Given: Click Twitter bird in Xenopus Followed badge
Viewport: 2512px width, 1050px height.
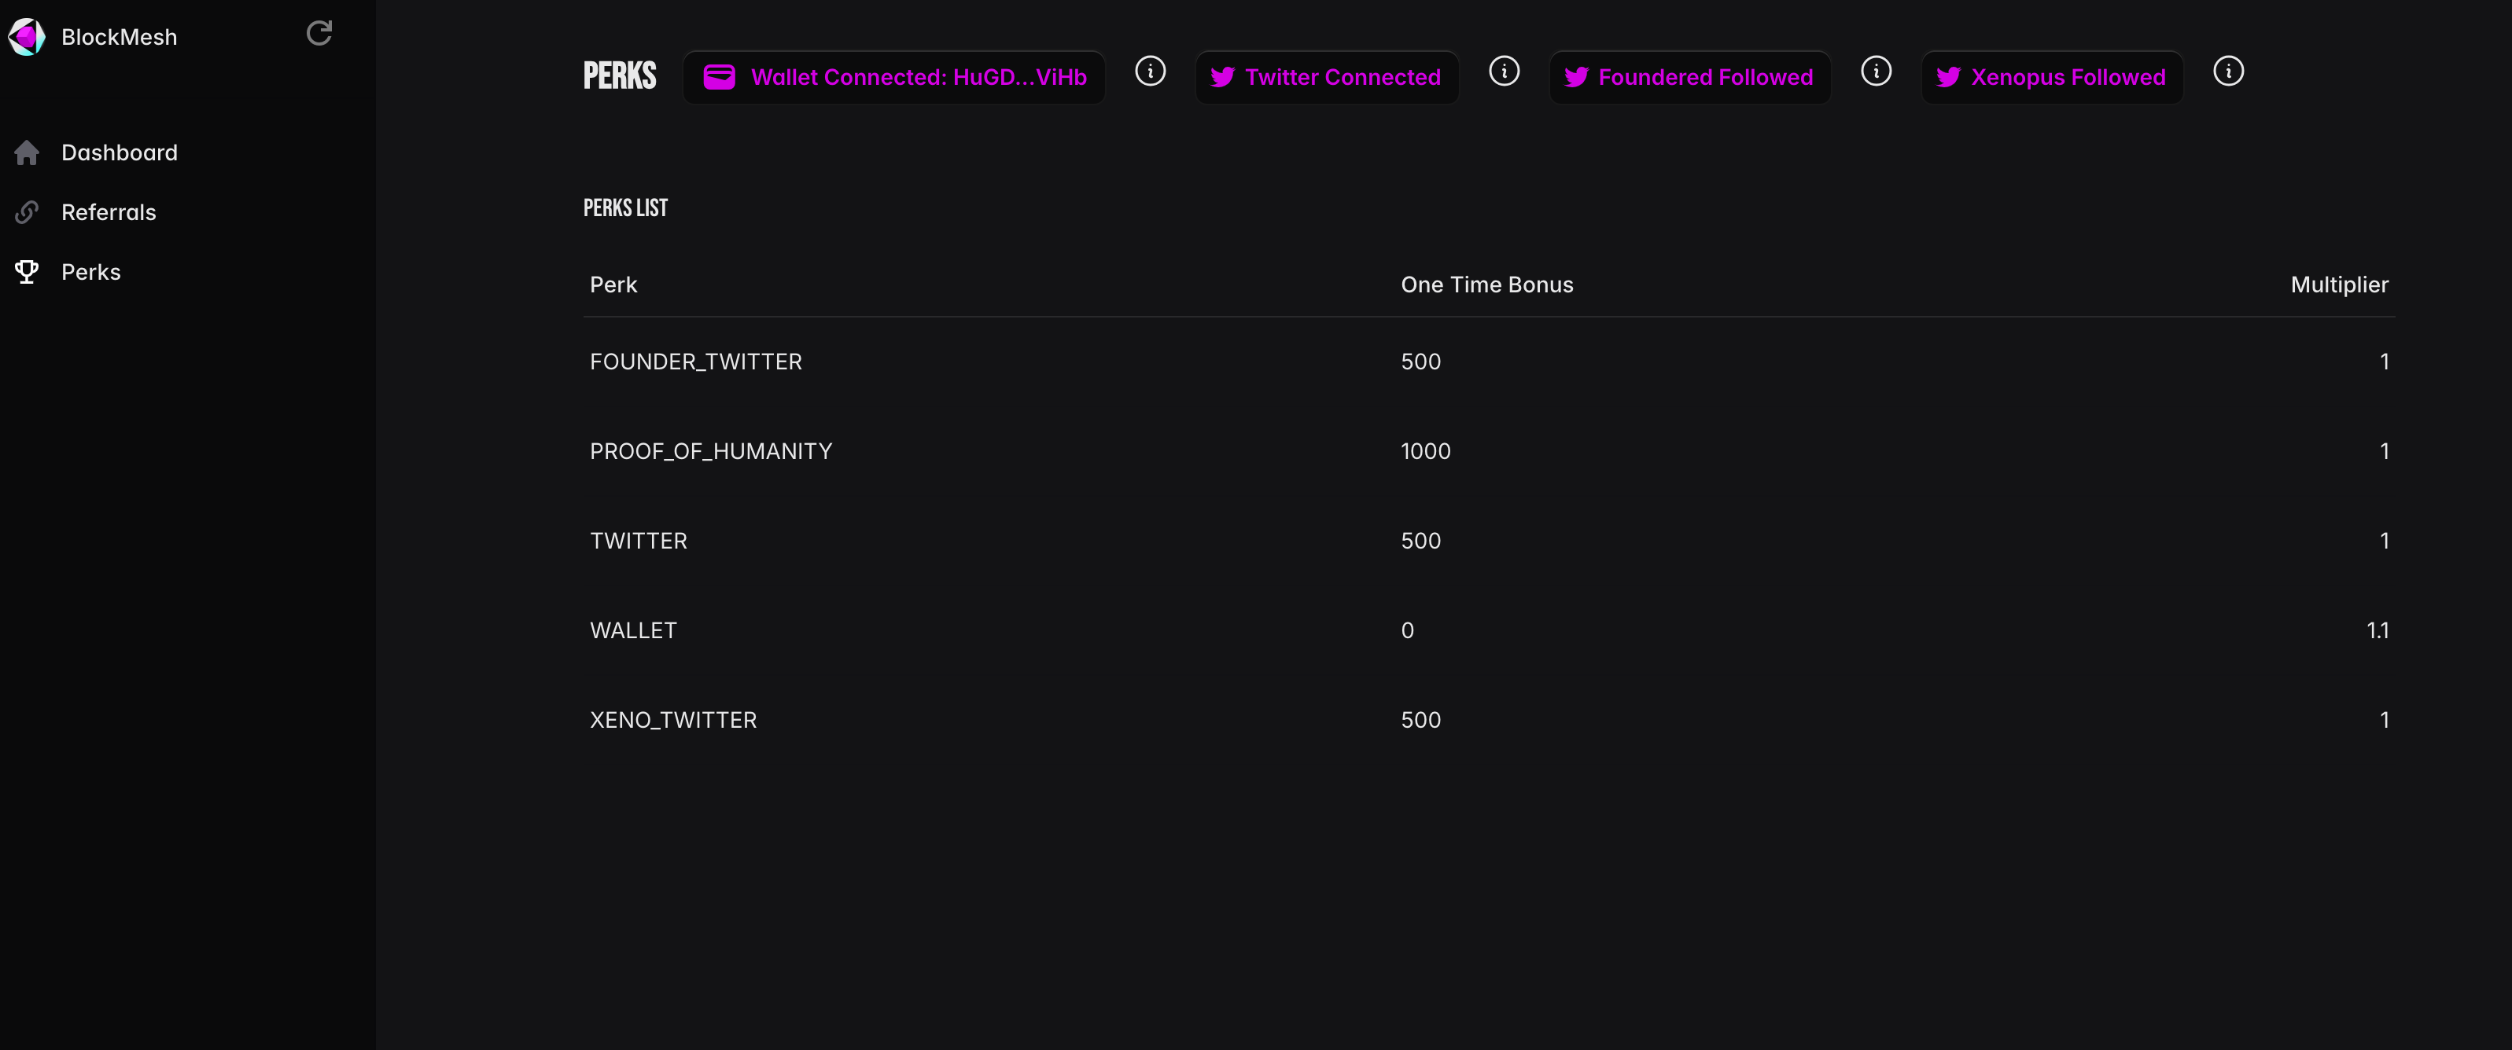Looking at the screenshot, I should click(x=1947, y=77).
